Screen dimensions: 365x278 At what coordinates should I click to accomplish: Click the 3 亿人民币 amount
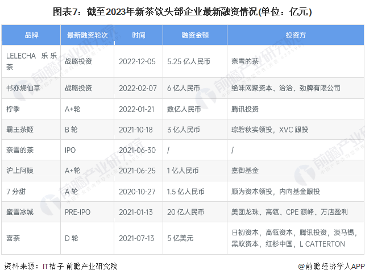(184, 130)
